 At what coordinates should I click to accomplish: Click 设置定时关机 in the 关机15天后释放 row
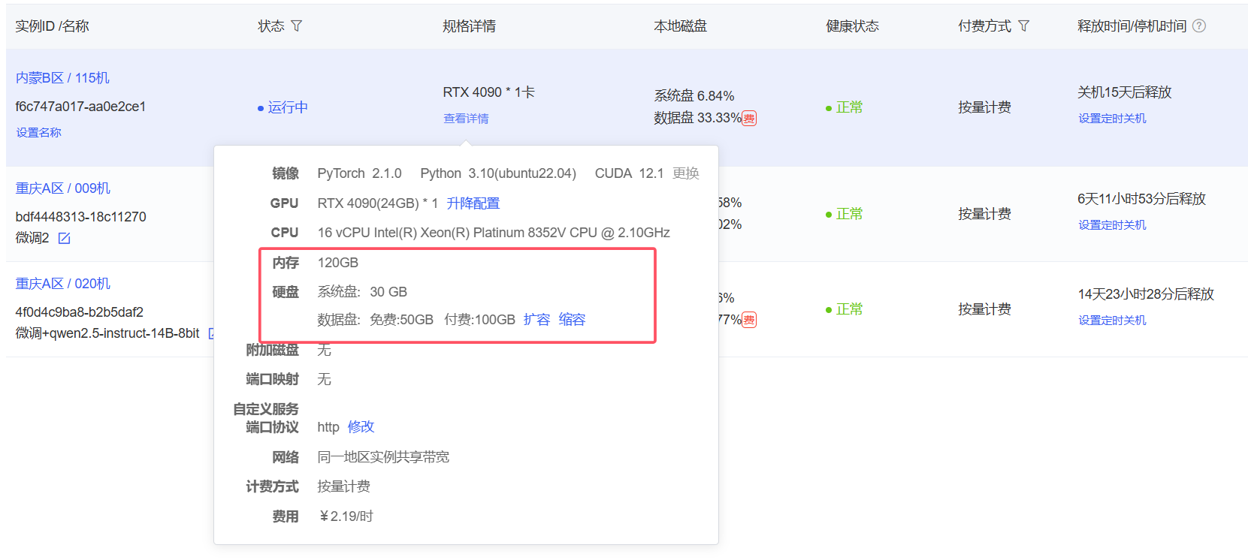(x=1112, y=119)
